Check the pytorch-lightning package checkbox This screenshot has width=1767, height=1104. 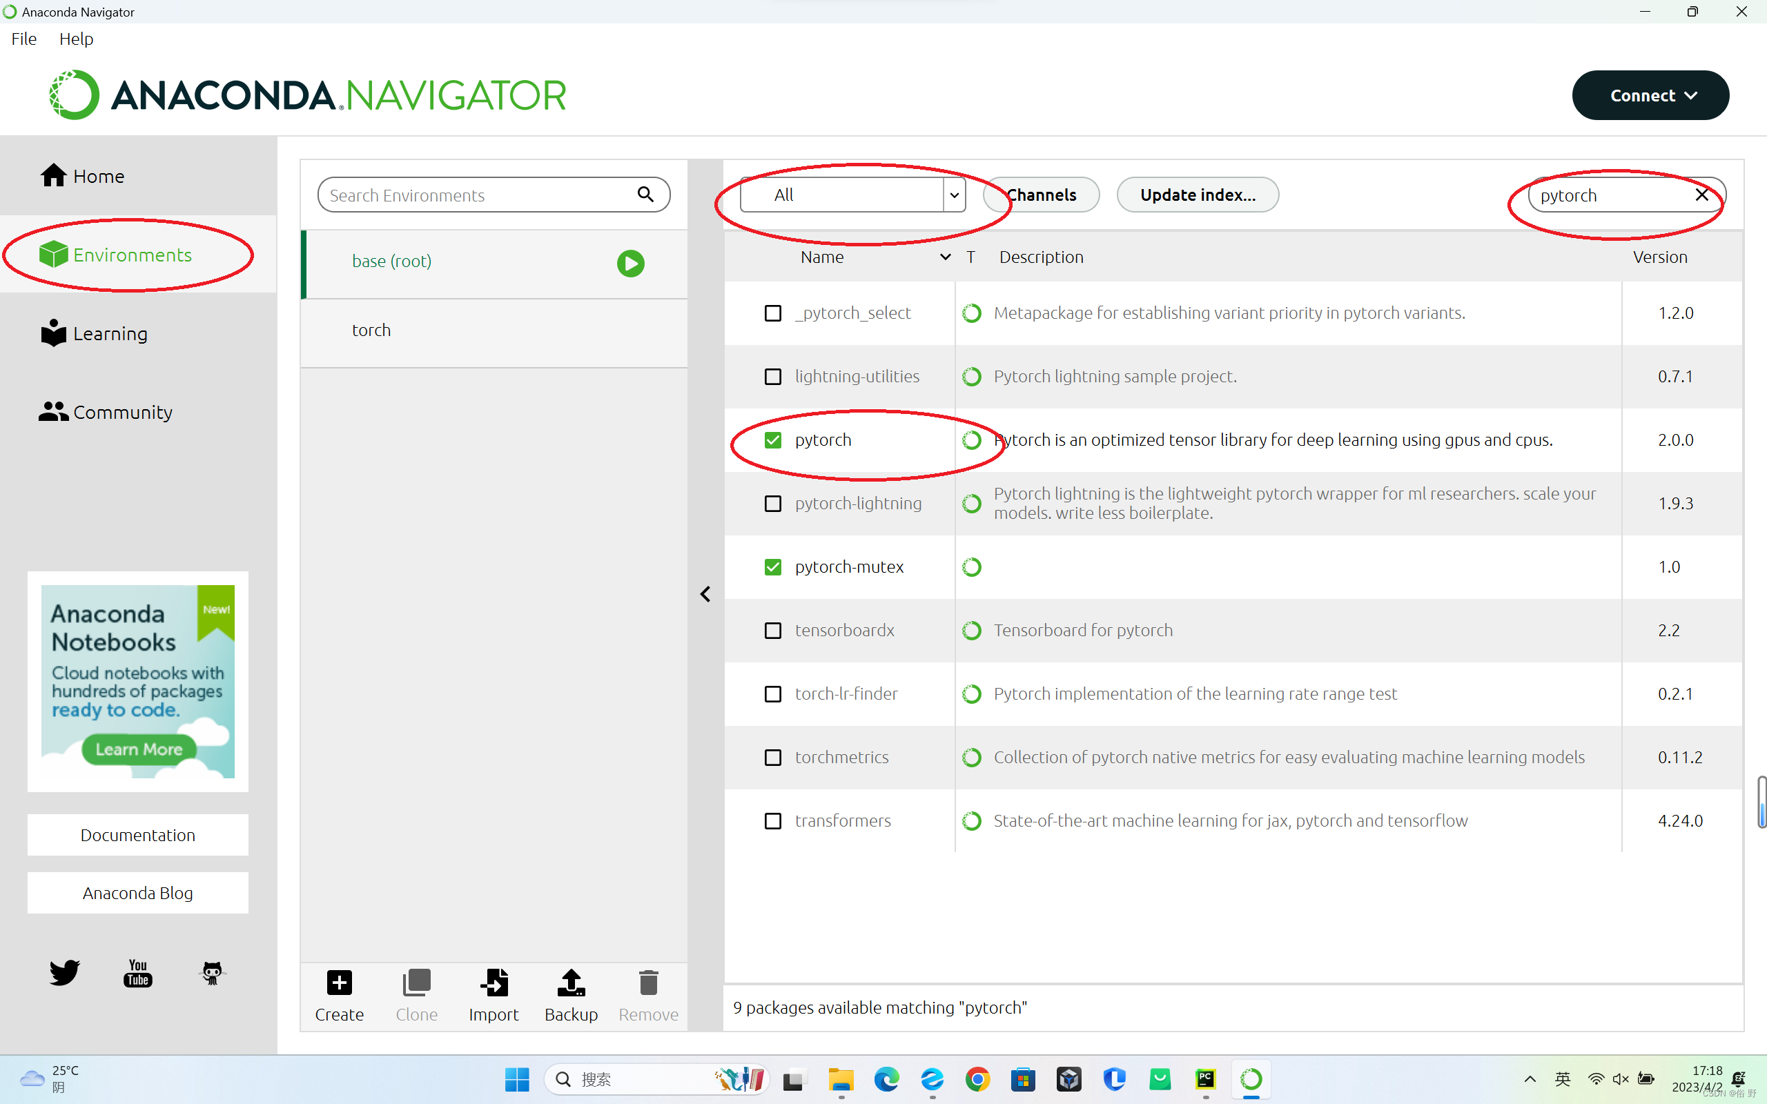pos(772,504)
